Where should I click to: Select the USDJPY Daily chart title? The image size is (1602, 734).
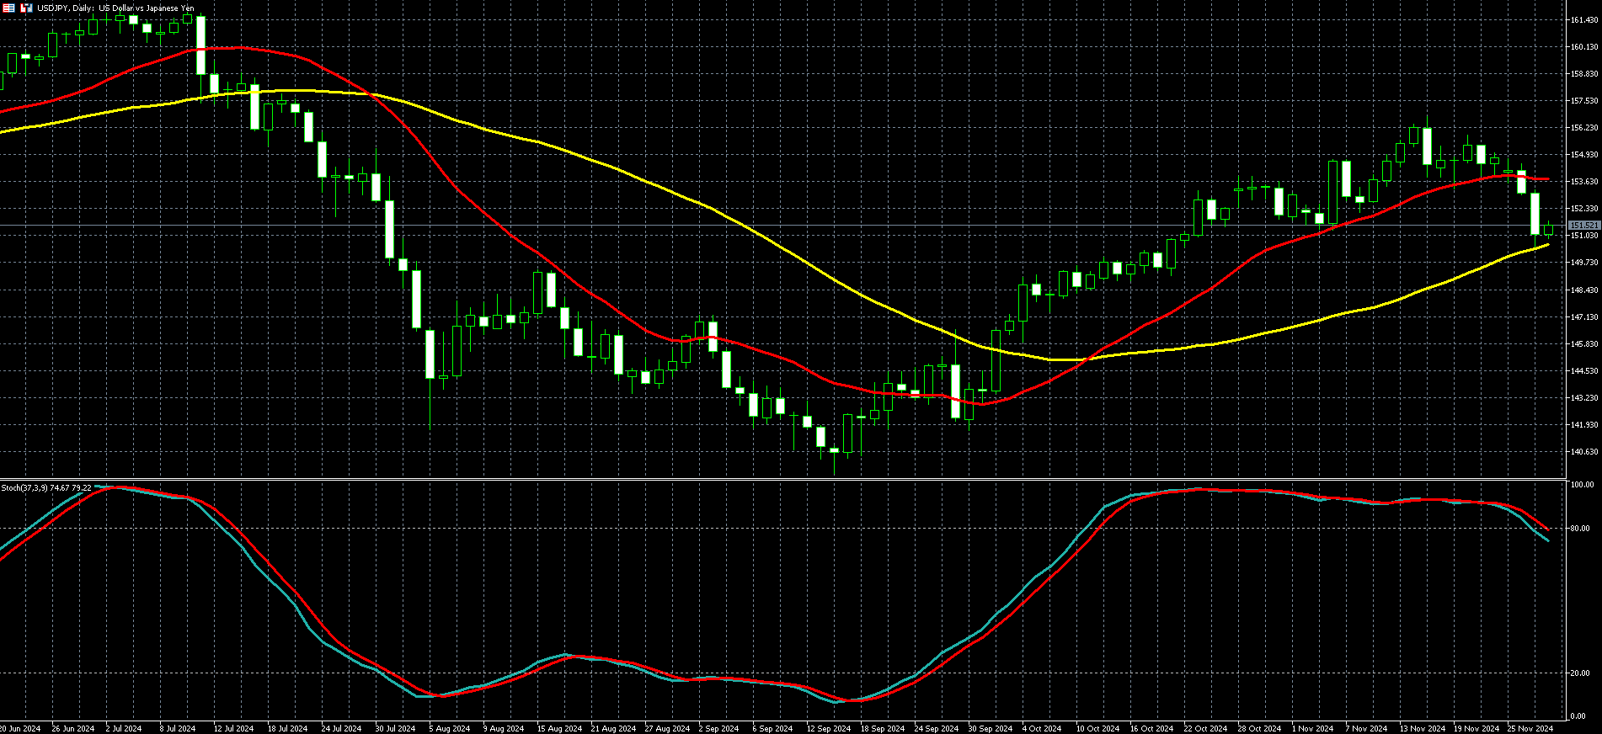(x=115, y=8)
